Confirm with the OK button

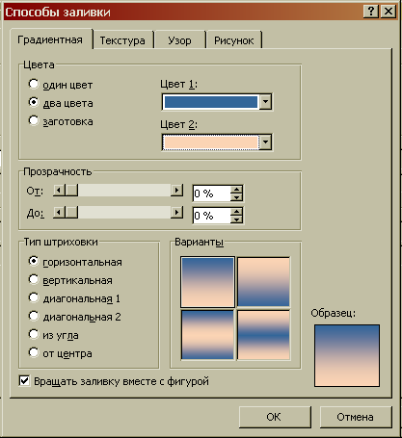coord(275,417)
